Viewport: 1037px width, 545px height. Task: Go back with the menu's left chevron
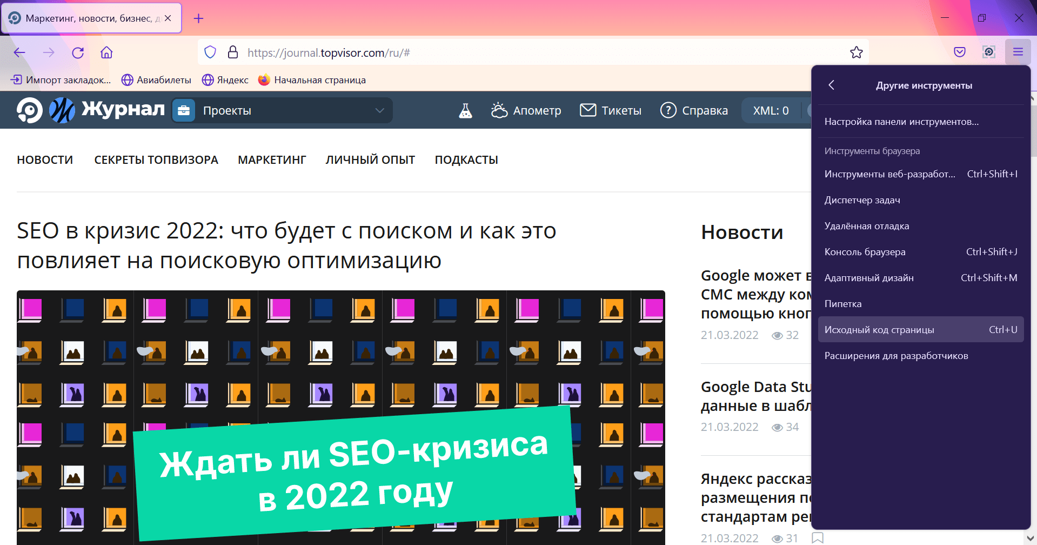coord(832,85)
